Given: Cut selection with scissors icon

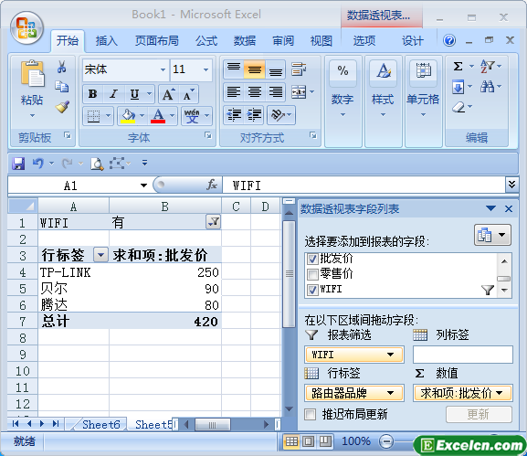Looking at the screenshot, I should pyautogui.click(x=61, y=67).
